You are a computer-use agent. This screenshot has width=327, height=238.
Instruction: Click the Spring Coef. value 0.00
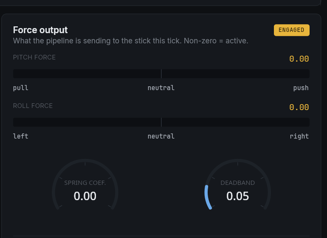click(x=85, y=196)
